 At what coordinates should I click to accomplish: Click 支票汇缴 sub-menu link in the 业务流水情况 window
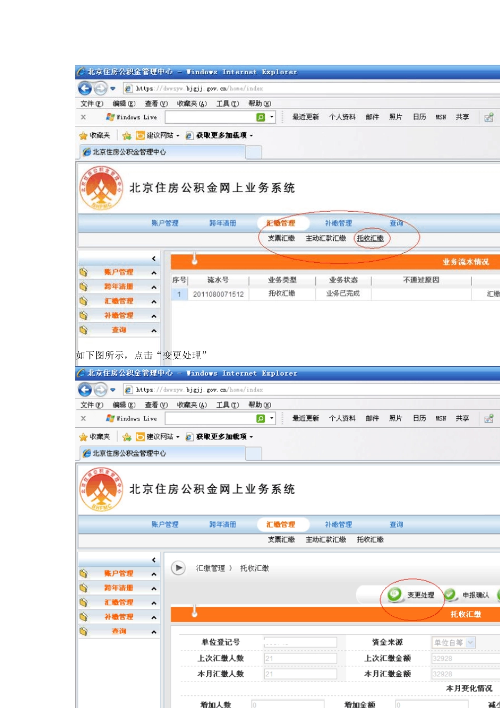coord(281,238)
